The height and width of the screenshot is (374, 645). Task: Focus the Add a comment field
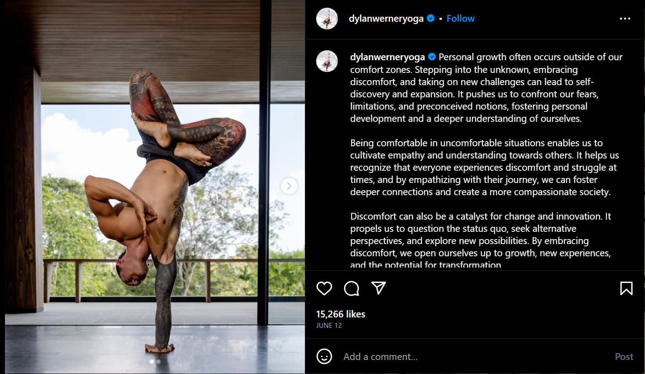pyautogui.click(x=475, y=357)
